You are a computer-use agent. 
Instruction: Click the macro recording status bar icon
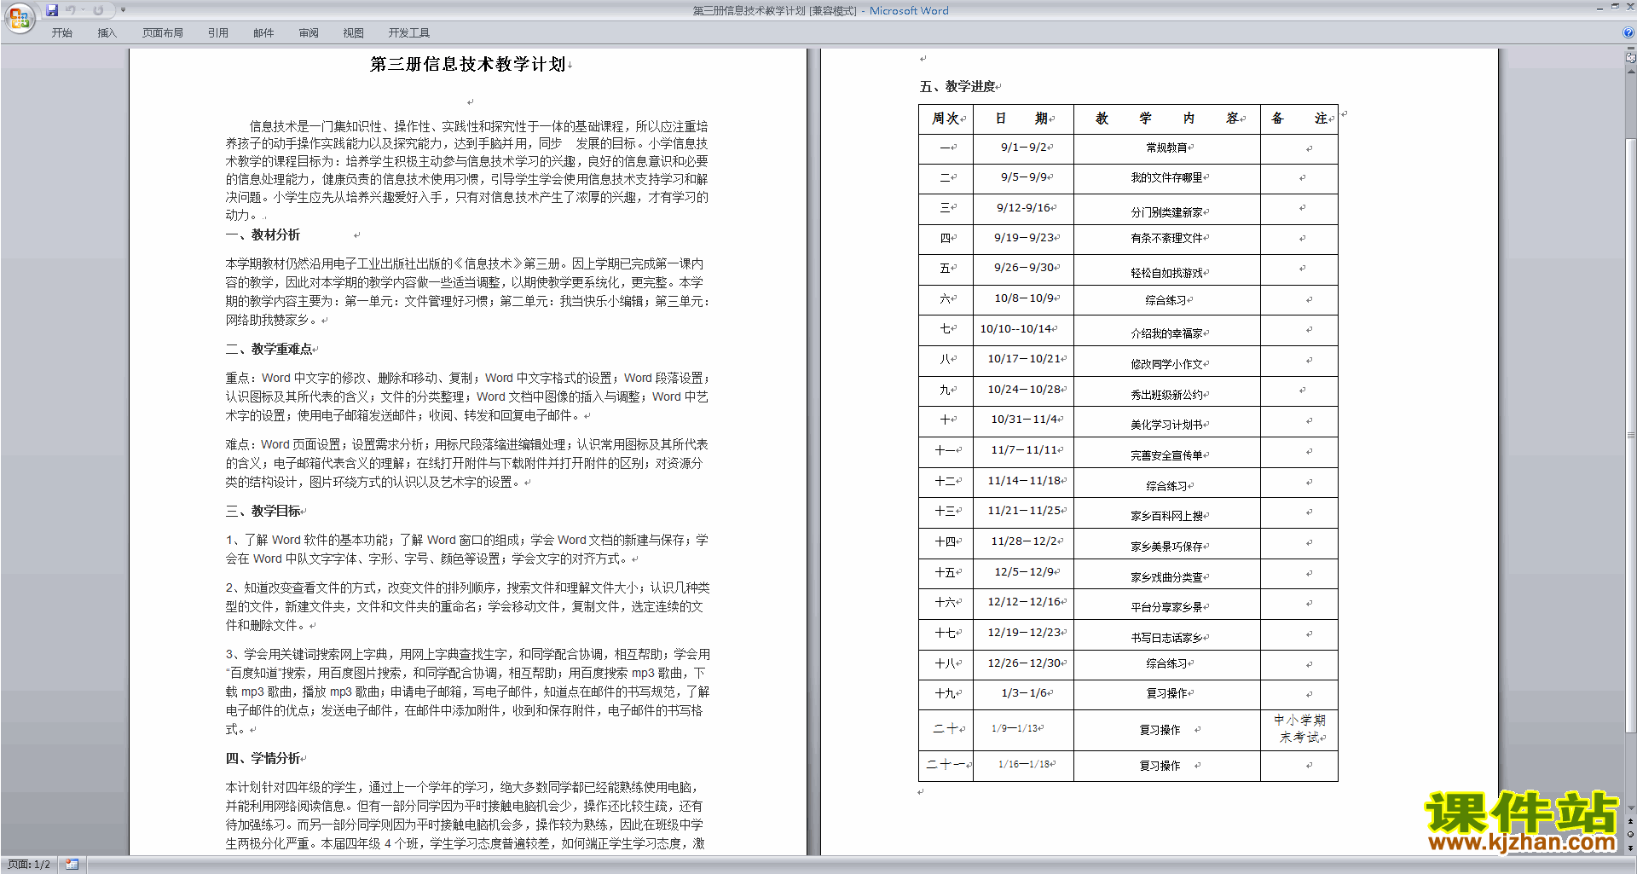pyautogui.click(x=72, y=865)
